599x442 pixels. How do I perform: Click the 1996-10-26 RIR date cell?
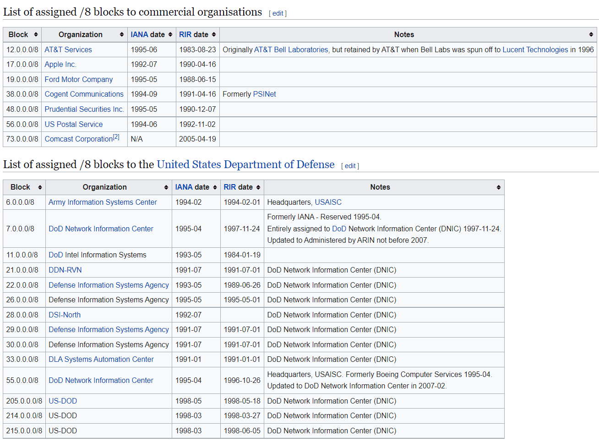pos(242,381)
